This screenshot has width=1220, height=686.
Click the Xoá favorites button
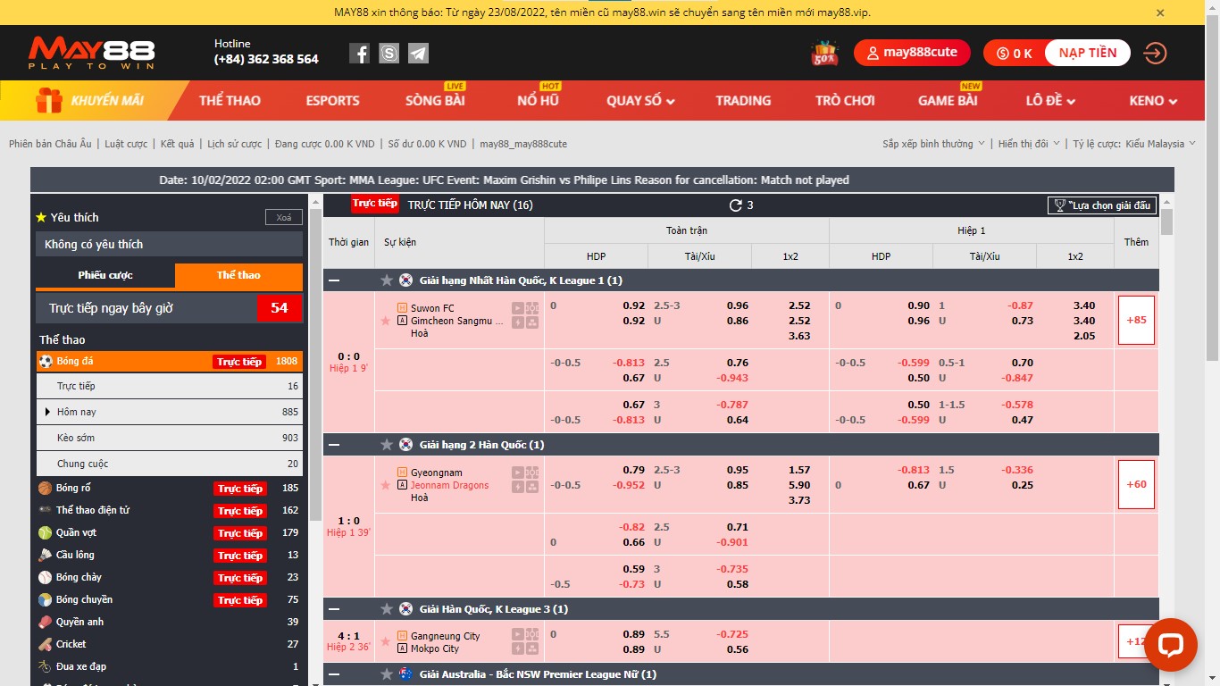coord(283,218)
